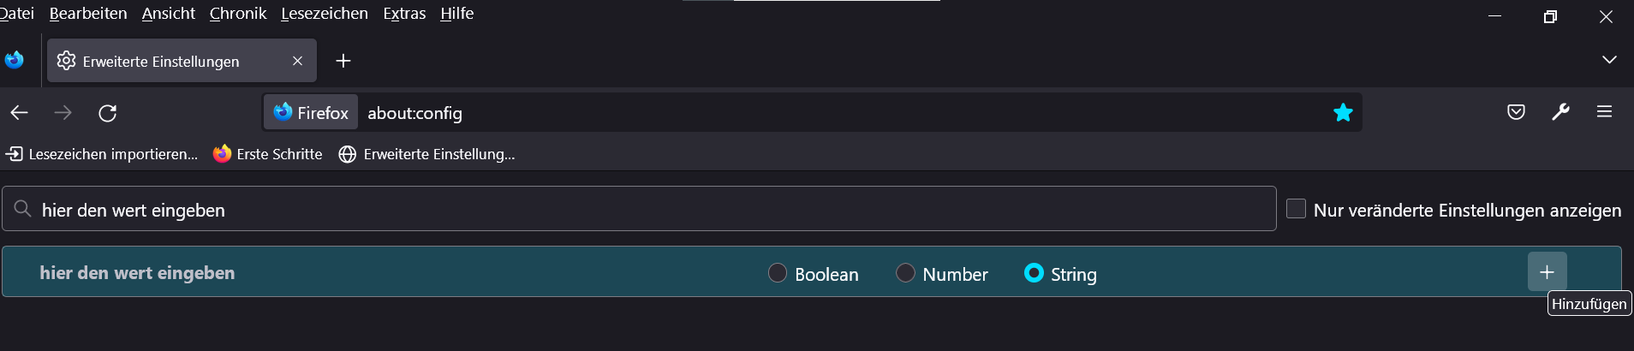
Task: Expand the list all tabs chevron
Action: 1609,60
